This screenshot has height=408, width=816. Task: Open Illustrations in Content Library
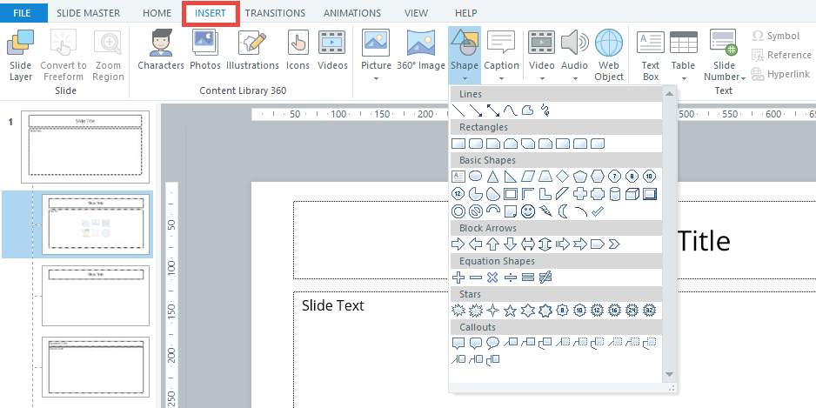tap(252, 50)
